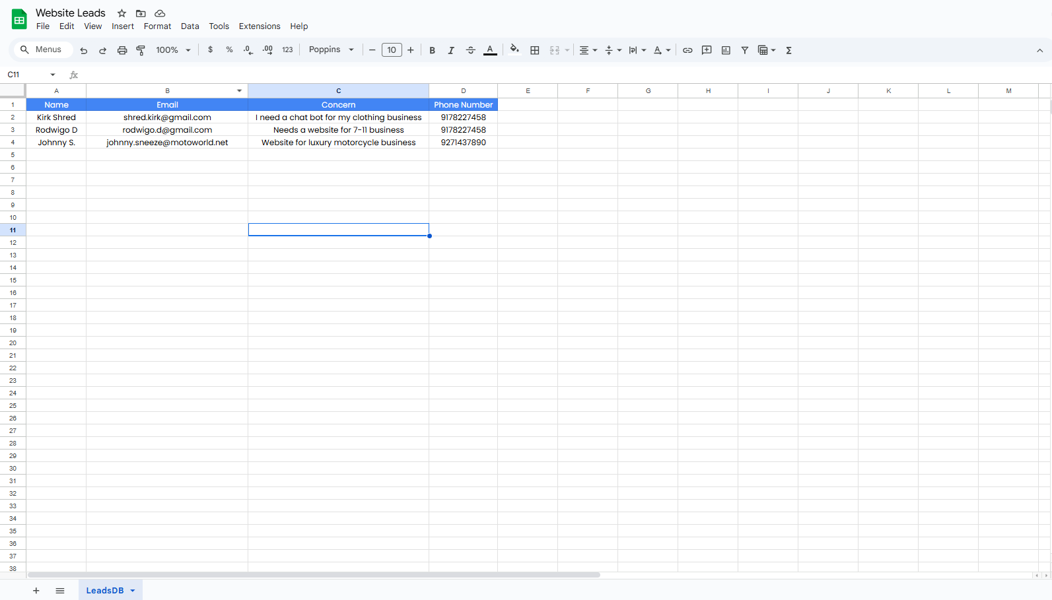Format as currency with dollar icon
The image size is (1052, 600).
211,50
